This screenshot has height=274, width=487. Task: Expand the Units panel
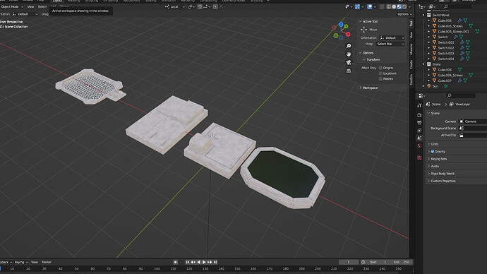pos(435,144)
